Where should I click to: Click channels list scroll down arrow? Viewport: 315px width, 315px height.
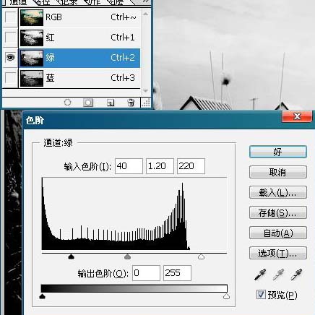point(145,91)
